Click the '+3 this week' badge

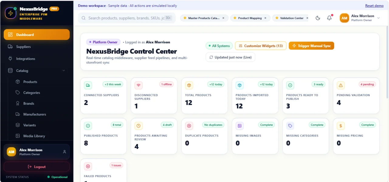[113, 84]
